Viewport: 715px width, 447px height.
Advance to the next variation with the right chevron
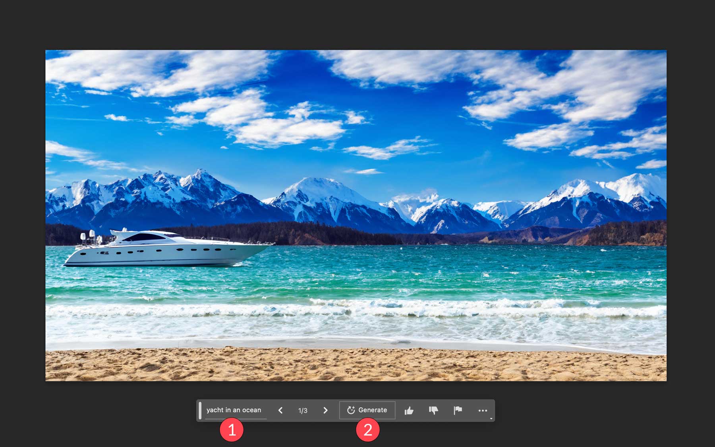coord(326,410)
